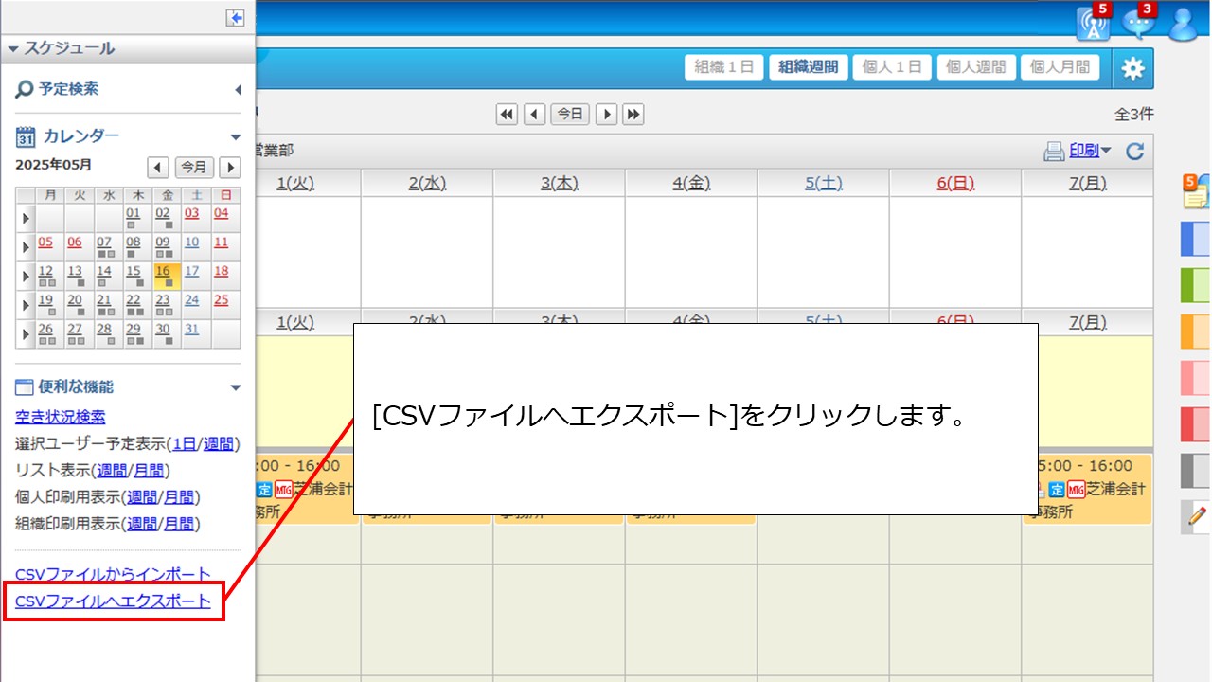This screenshot has height=682, width=1212.
Task: Open the antenna notifications icon with badge 5
Action: click(x=1094, y=24)
